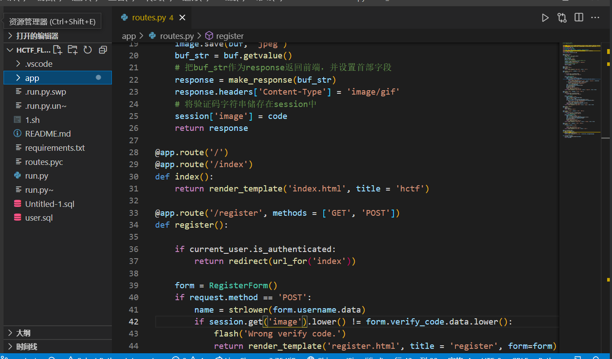Expand the 大纲 outline panel
Viewport: 612px width, 359px height.
coord(23,333)
